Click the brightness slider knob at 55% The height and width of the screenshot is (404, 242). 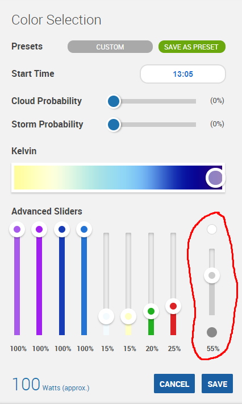pos(212,275)
